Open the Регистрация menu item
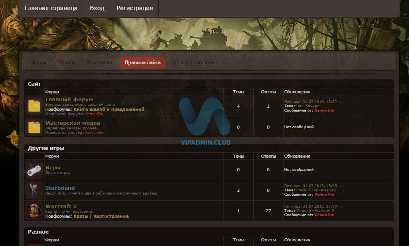 click(135, 8)
